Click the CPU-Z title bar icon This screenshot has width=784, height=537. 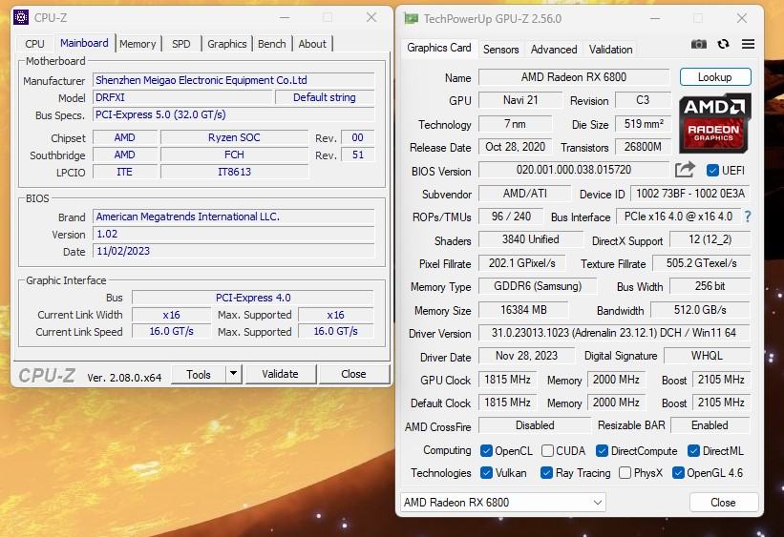(x=21, y=17)
